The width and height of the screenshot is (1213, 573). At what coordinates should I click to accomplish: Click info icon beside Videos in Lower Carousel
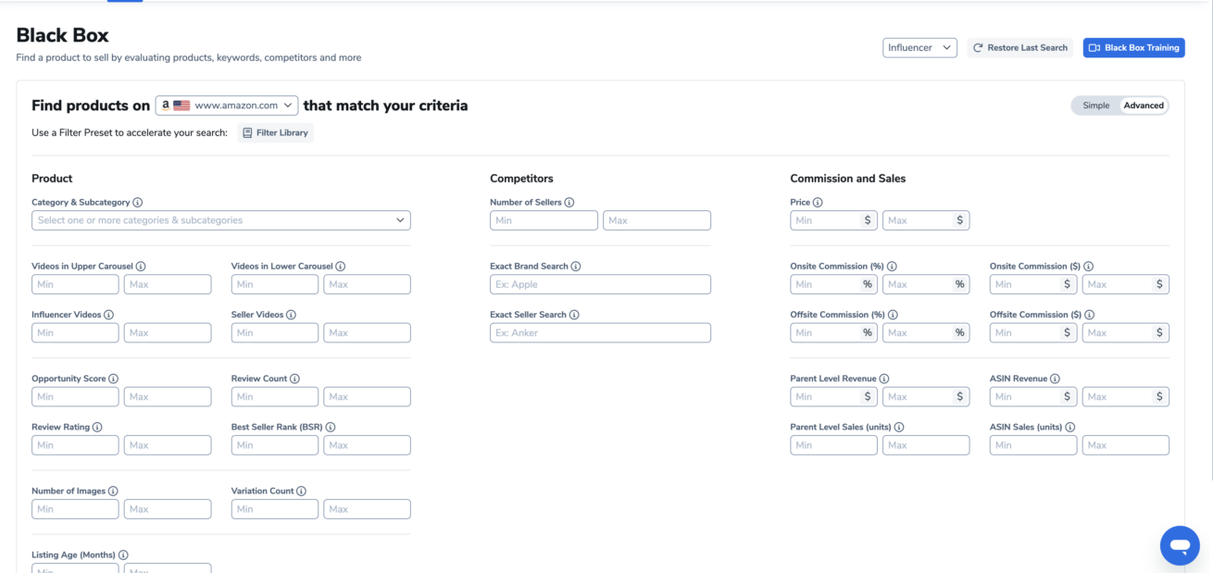click(341, 267)
